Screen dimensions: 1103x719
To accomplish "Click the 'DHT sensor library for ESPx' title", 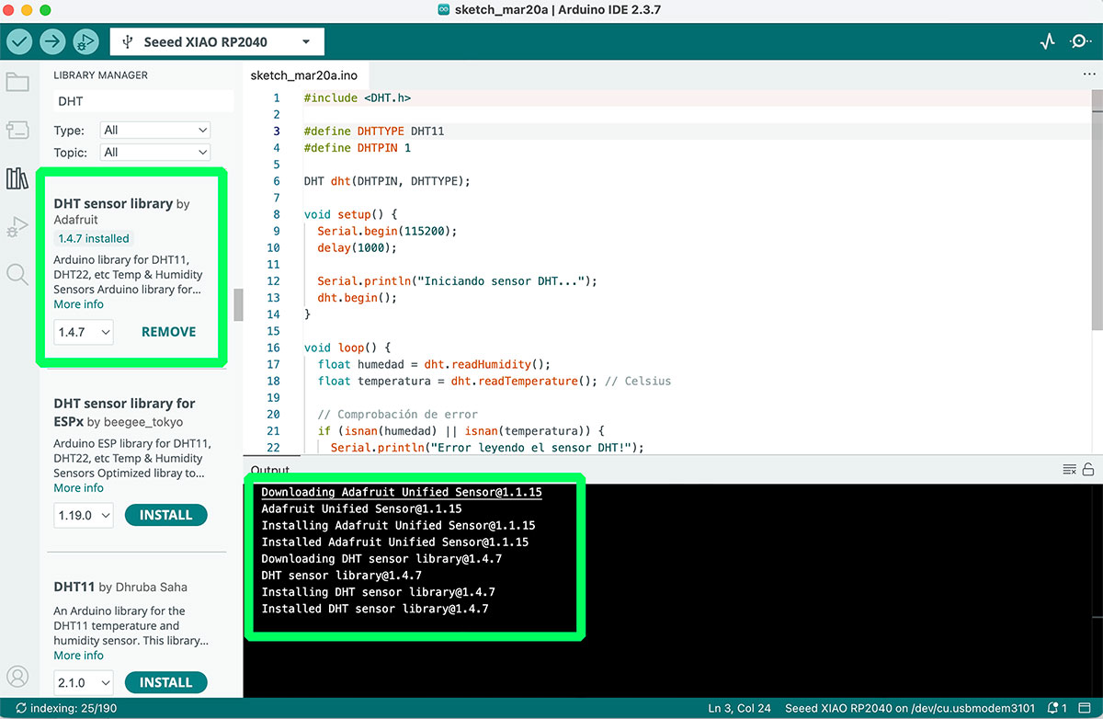I will tap(124, 412).
